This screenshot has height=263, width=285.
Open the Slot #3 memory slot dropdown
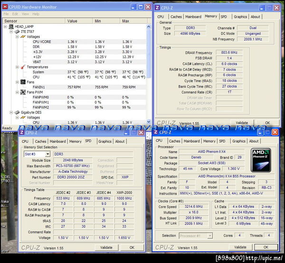pyautogui.click(x=47, y=154)
